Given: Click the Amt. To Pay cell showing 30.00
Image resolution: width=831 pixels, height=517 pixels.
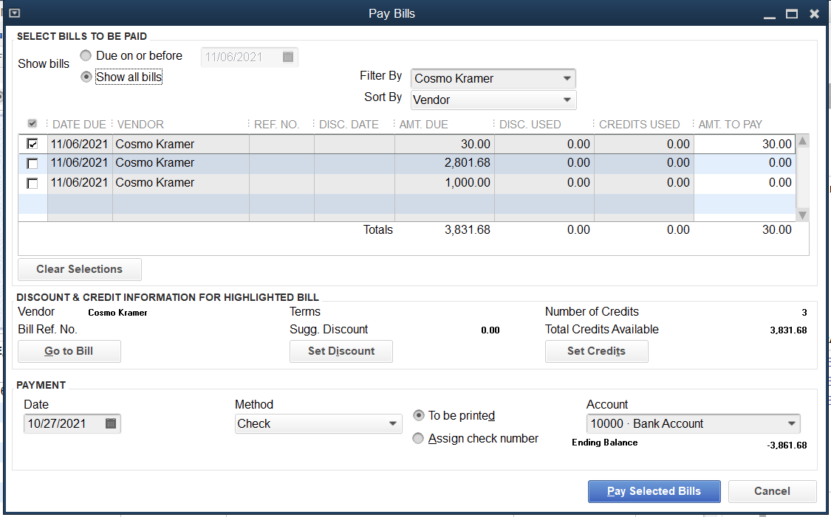Looking at the screenshot, I should click(x=745, y=144).
